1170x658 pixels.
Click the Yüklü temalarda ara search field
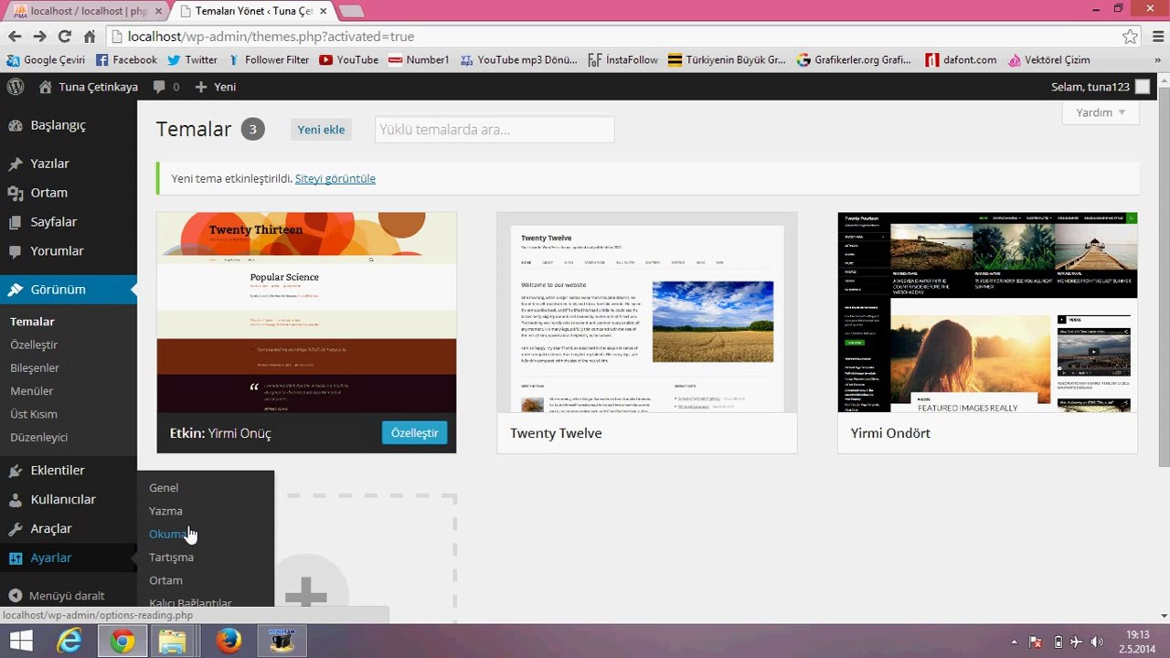495,130
